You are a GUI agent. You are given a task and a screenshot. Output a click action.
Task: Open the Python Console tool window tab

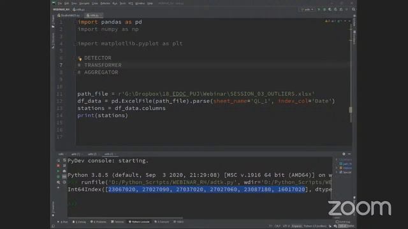coord(139,222)
